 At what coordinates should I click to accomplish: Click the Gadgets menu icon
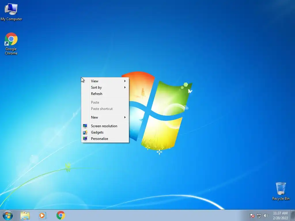click(85, 132)
